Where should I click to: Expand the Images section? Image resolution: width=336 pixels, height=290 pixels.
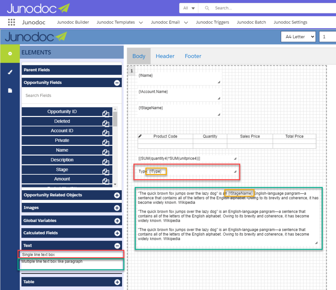pos(117,208)
